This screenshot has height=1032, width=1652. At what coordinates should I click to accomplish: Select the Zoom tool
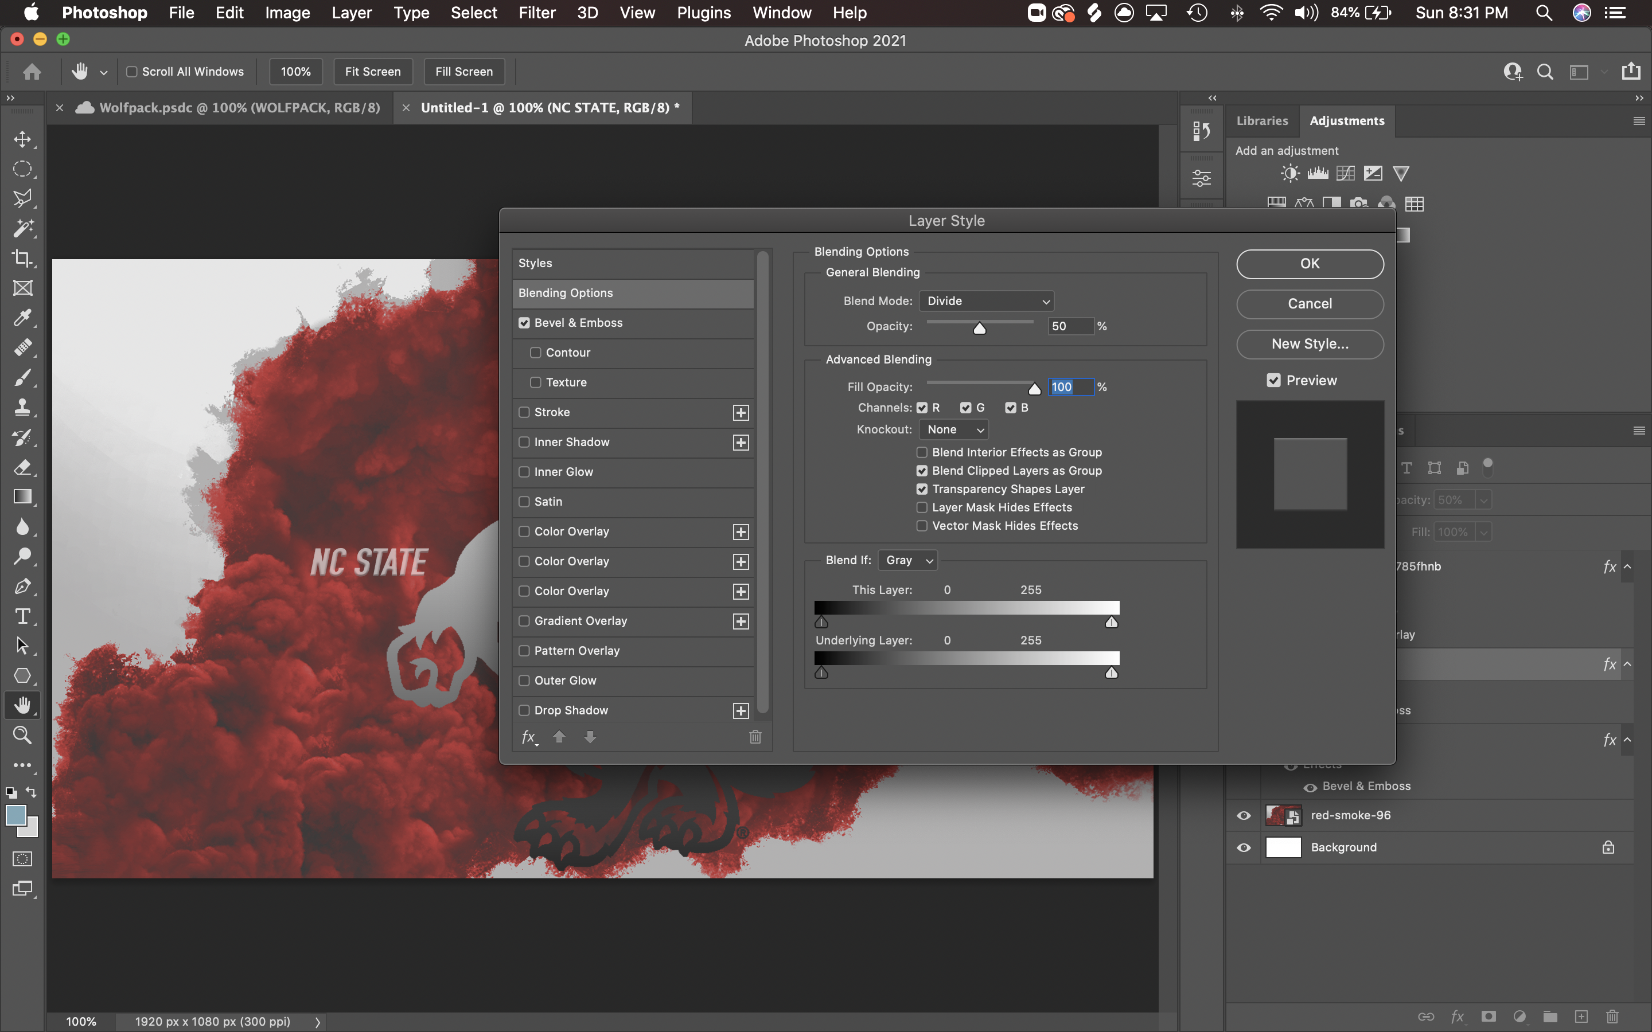(22, 735)
